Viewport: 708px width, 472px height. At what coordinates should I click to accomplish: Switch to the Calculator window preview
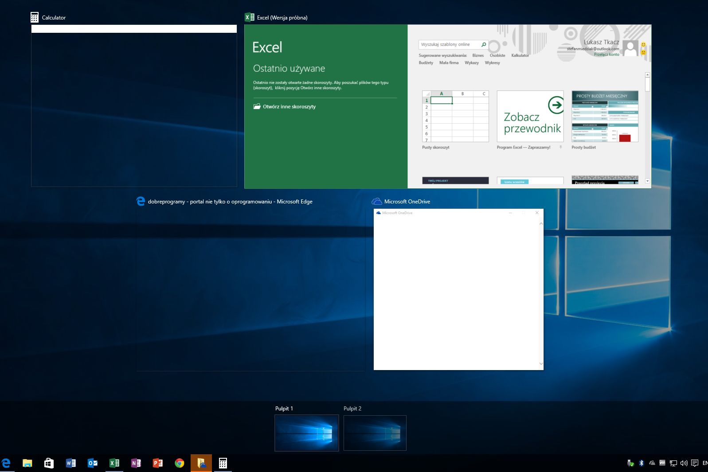point(134,105)
